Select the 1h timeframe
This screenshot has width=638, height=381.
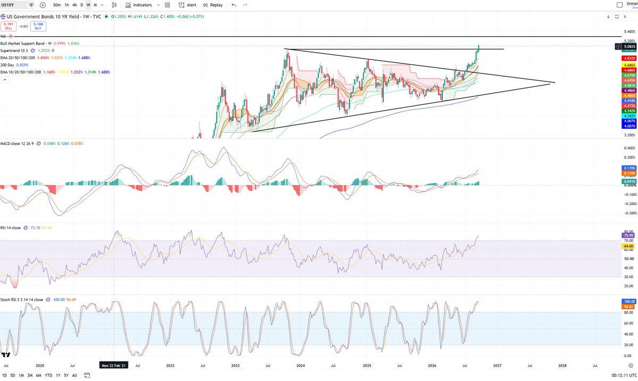click(x=66, y=5)
